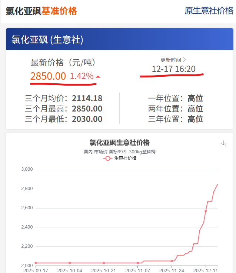Click the chart title 氯化亚砜生意社价格
The height and width of the screenshot is (273, 236).
(119, 143)
